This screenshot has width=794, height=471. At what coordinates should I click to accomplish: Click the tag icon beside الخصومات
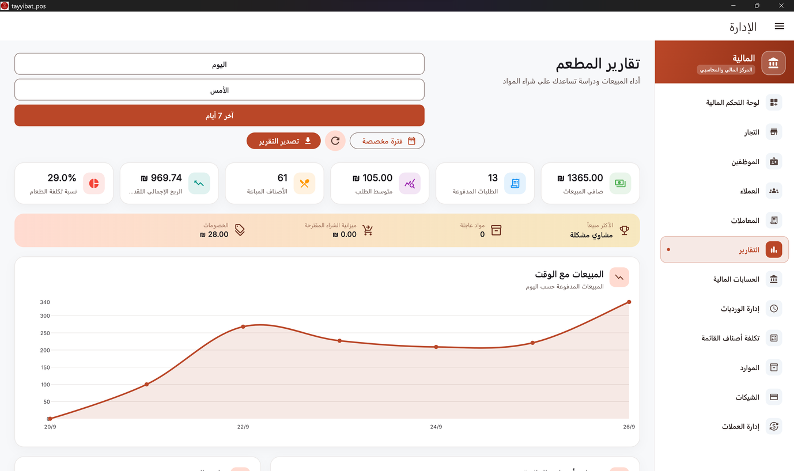(240, 230)
